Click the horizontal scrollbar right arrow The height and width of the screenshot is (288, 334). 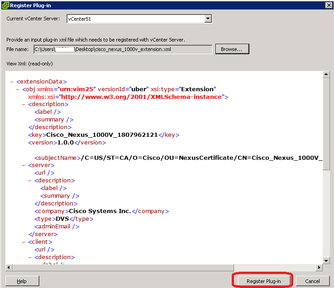point(319,267)
